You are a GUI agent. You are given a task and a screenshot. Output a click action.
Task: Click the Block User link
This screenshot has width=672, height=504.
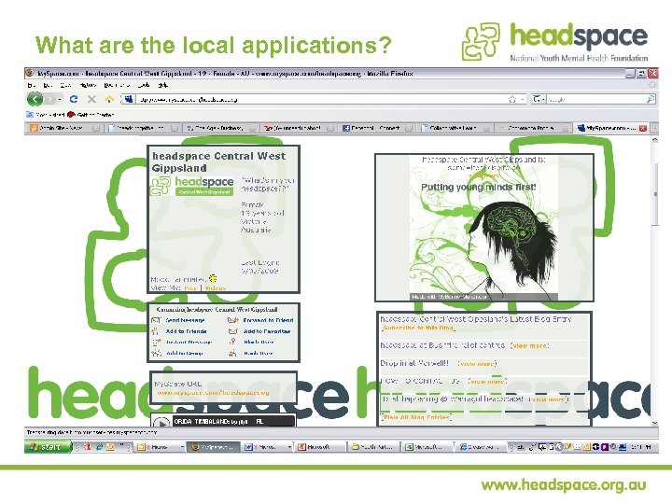[259, 342]
